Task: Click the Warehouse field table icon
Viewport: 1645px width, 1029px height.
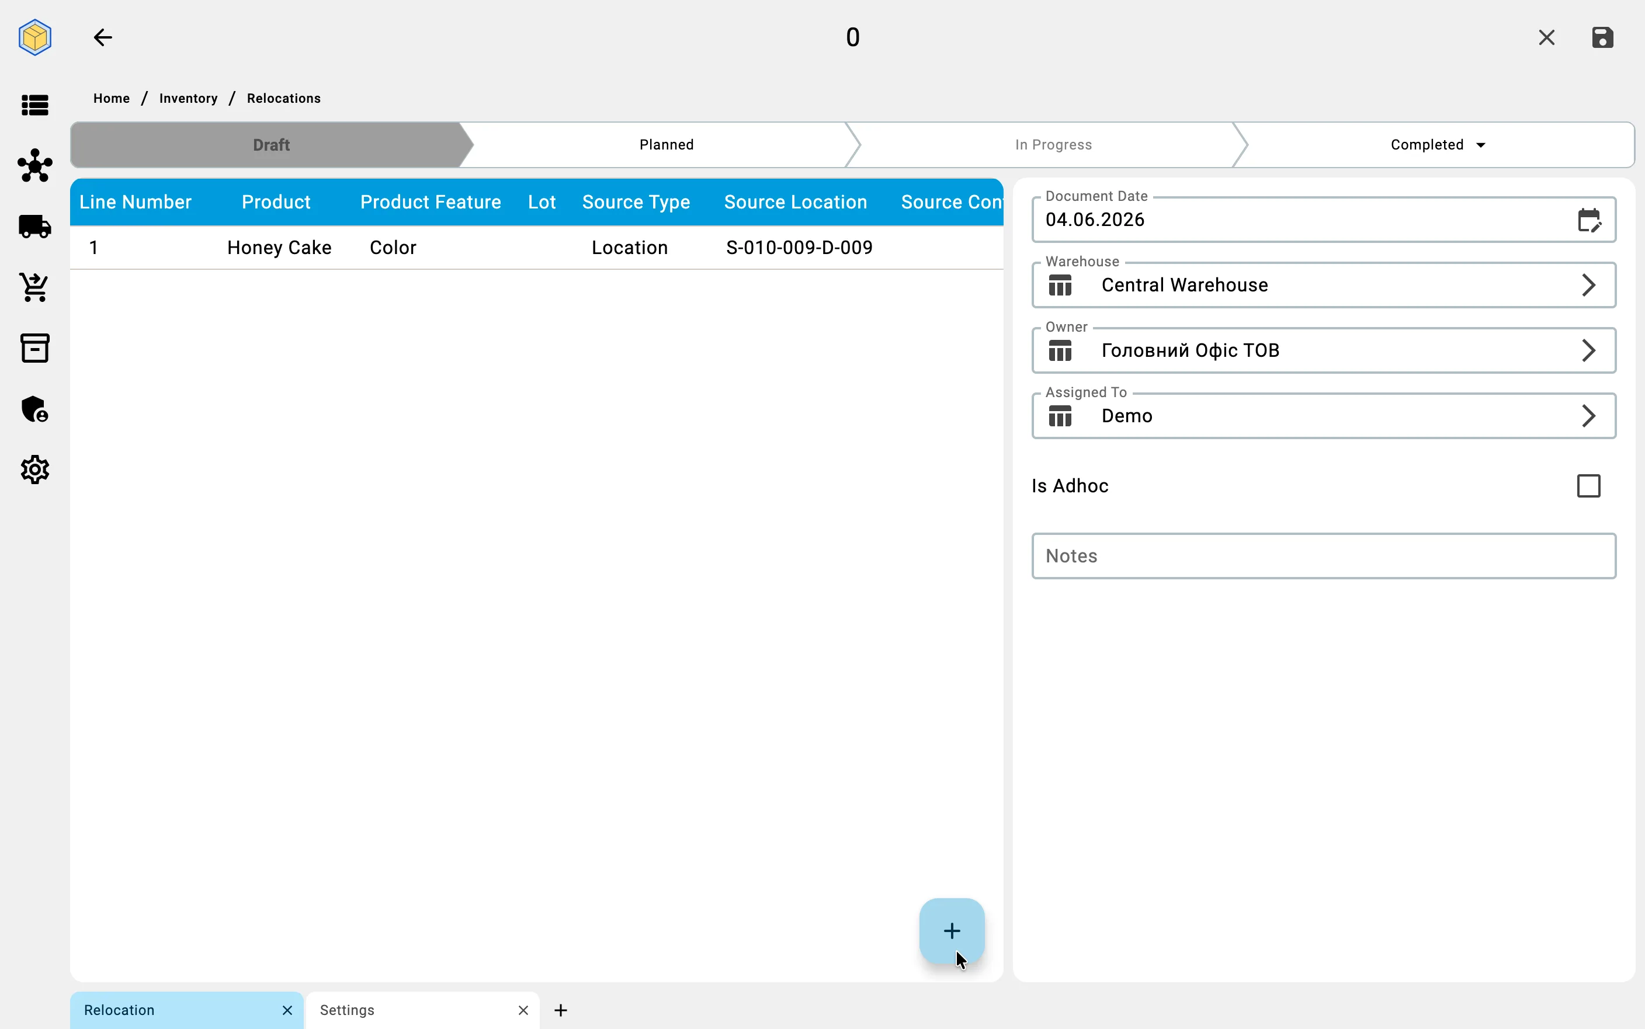Action: [1060, 285]
